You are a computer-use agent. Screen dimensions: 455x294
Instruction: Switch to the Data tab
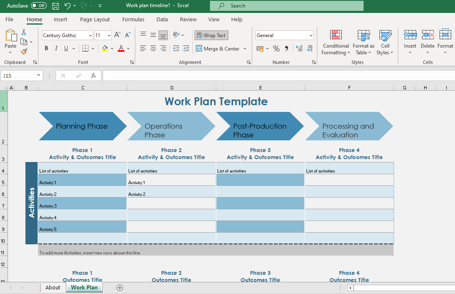(x=162, y=20)
